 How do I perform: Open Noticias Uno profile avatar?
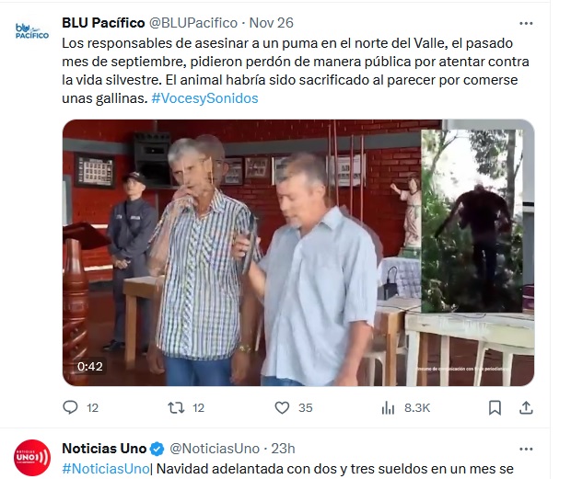[x=32, y=458]
